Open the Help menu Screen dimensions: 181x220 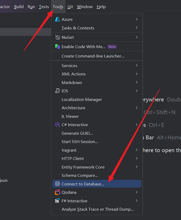click(x=101, y=7)
